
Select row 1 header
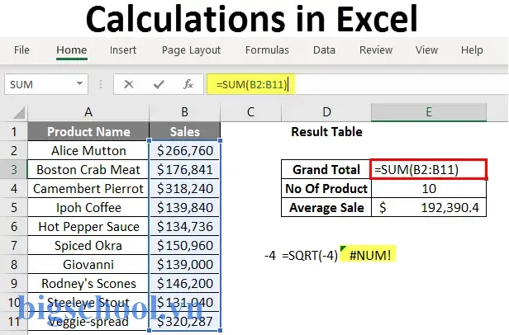pyautogui.click(x=13, y=131)
